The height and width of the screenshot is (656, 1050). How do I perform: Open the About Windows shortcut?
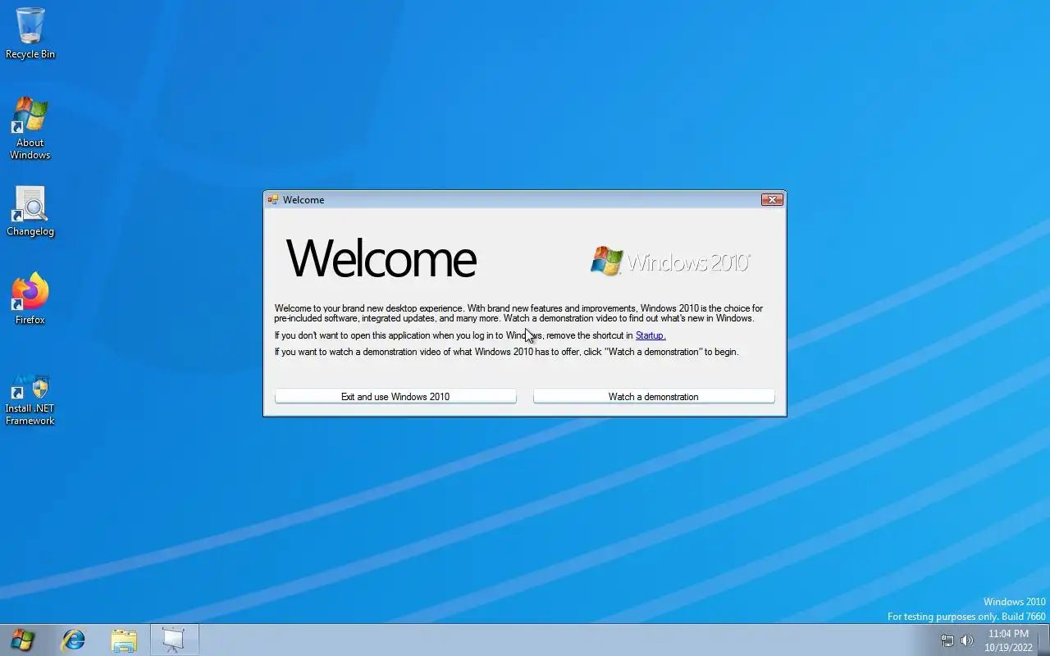(30, 128)
